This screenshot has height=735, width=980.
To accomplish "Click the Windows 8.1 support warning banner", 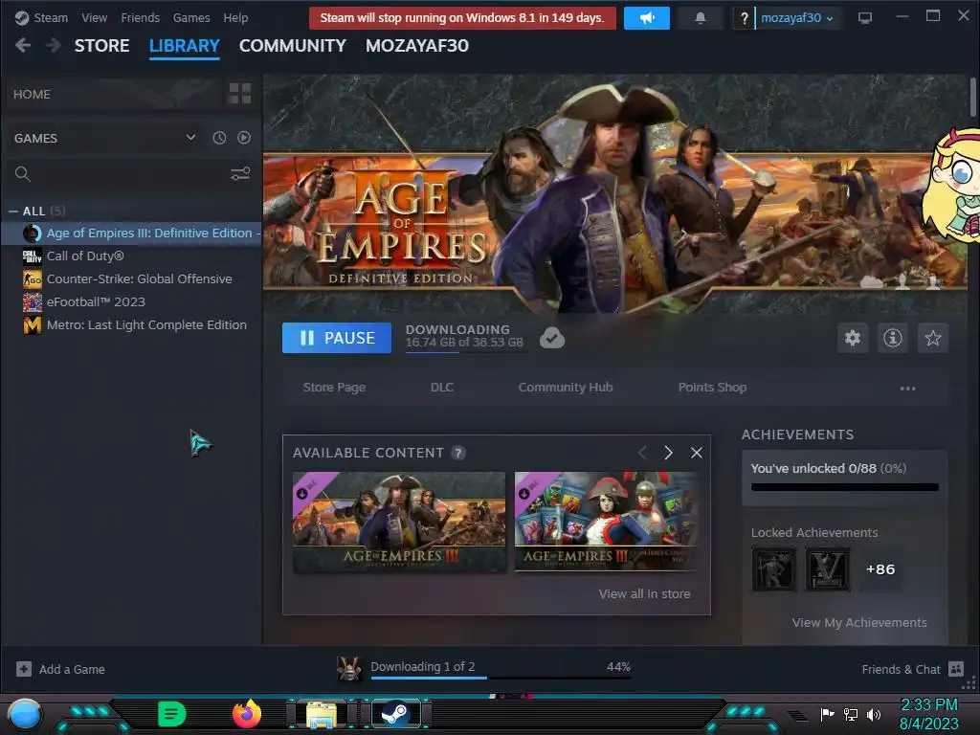I will (462, 18).
